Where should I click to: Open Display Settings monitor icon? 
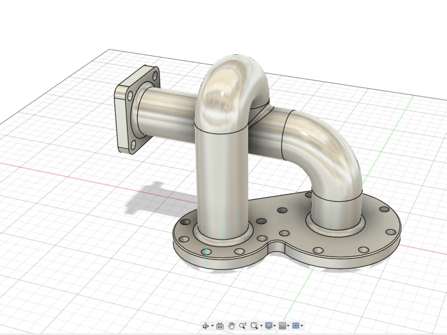coord(269,326)
